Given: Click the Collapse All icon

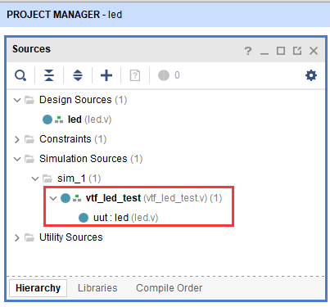Looking at the screenshot, I should point(49,75).
